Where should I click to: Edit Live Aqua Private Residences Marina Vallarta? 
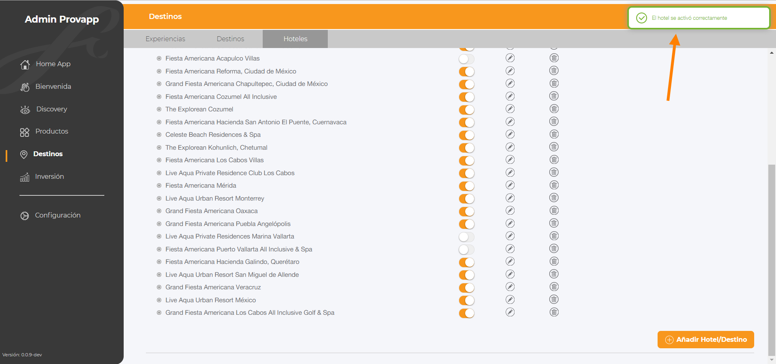click(x=510, y=236)
